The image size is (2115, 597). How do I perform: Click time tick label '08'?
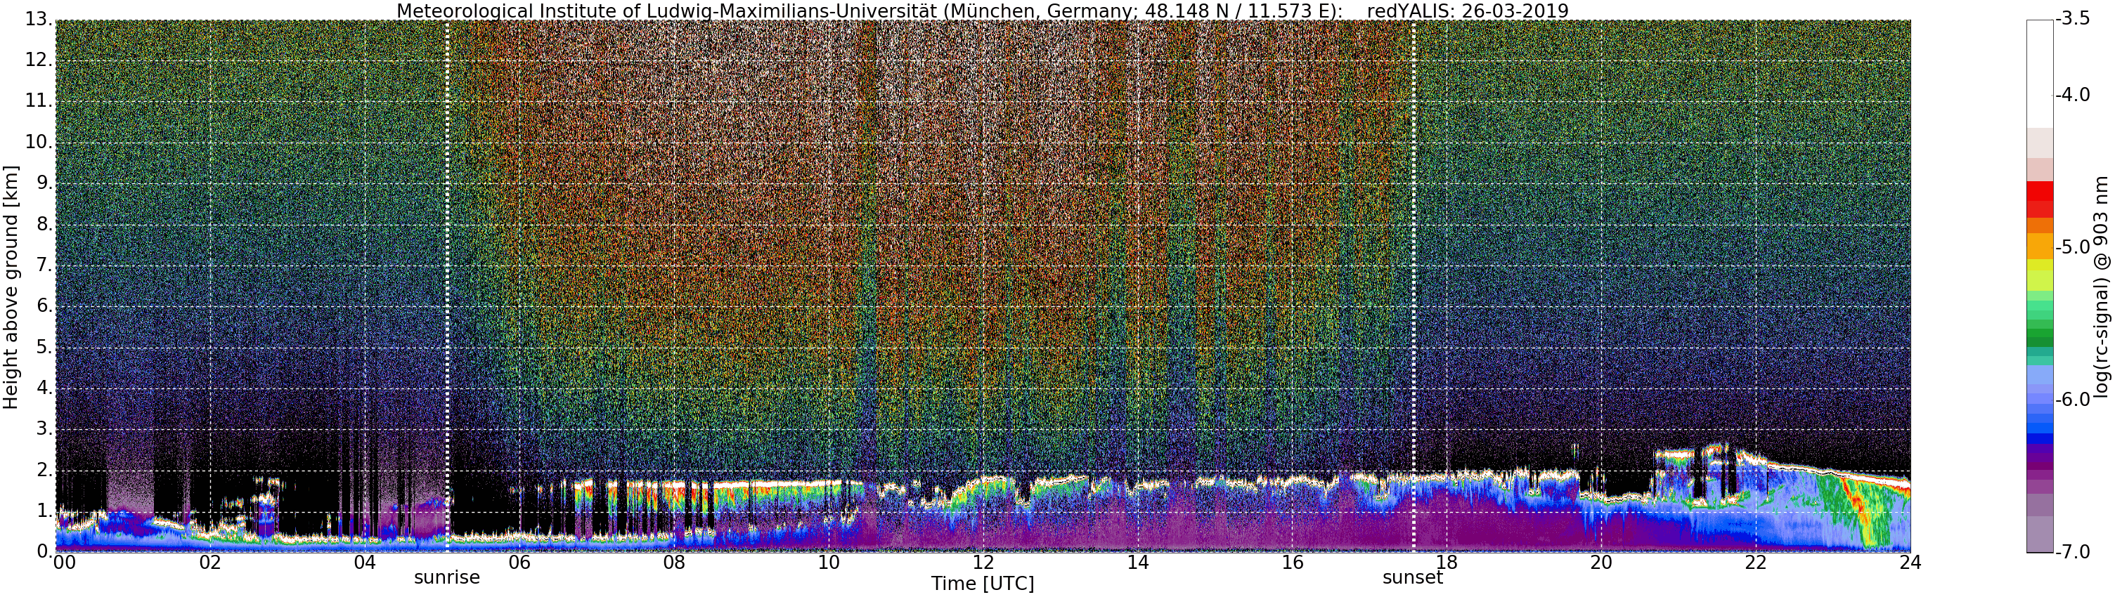click(673, 563)
